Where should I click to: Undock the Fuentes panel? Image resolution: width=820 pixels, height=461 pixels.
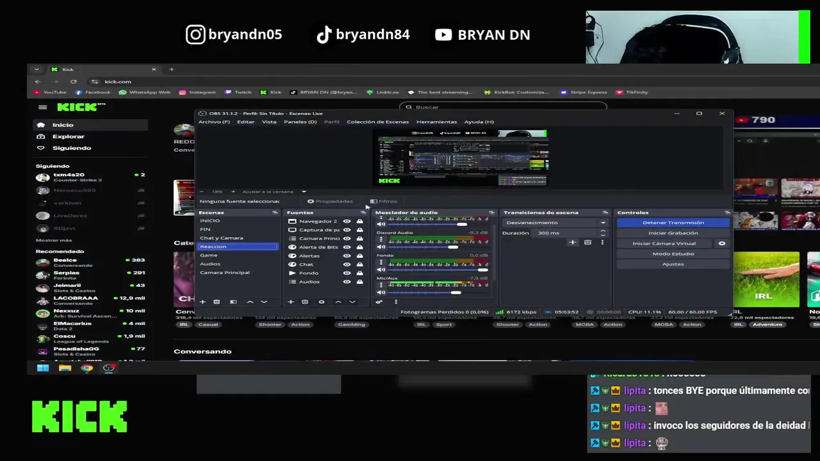[363, 213]
